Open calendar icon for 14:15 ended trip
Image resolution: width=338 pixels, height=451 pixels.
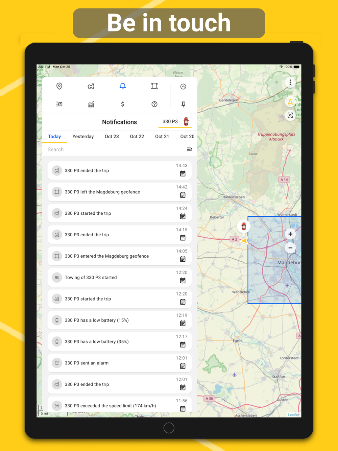click(183, 238)
